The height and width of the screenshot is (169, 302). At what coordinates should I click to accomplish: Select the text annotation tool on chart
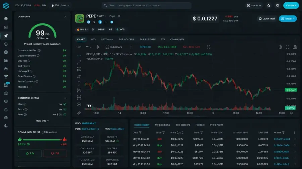[79, 83]
